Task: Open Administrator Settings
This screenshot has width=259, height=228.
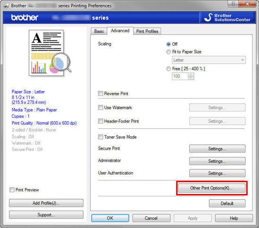Action: pos(217,161)
